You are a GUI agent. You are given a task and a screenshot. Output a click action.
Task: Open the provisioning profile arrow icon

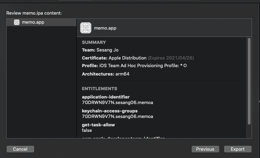(x=185, y=65)
